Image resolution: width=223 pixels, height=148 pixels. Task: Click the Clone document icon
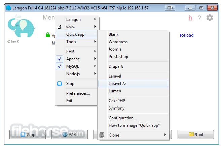(x=102, y=135)
